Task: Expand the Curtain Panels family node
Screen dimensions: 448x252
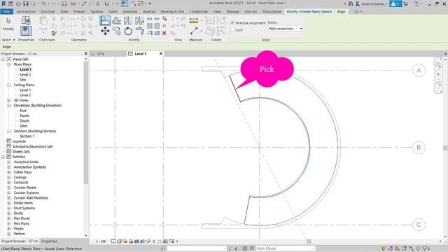Action: (9, 188)
